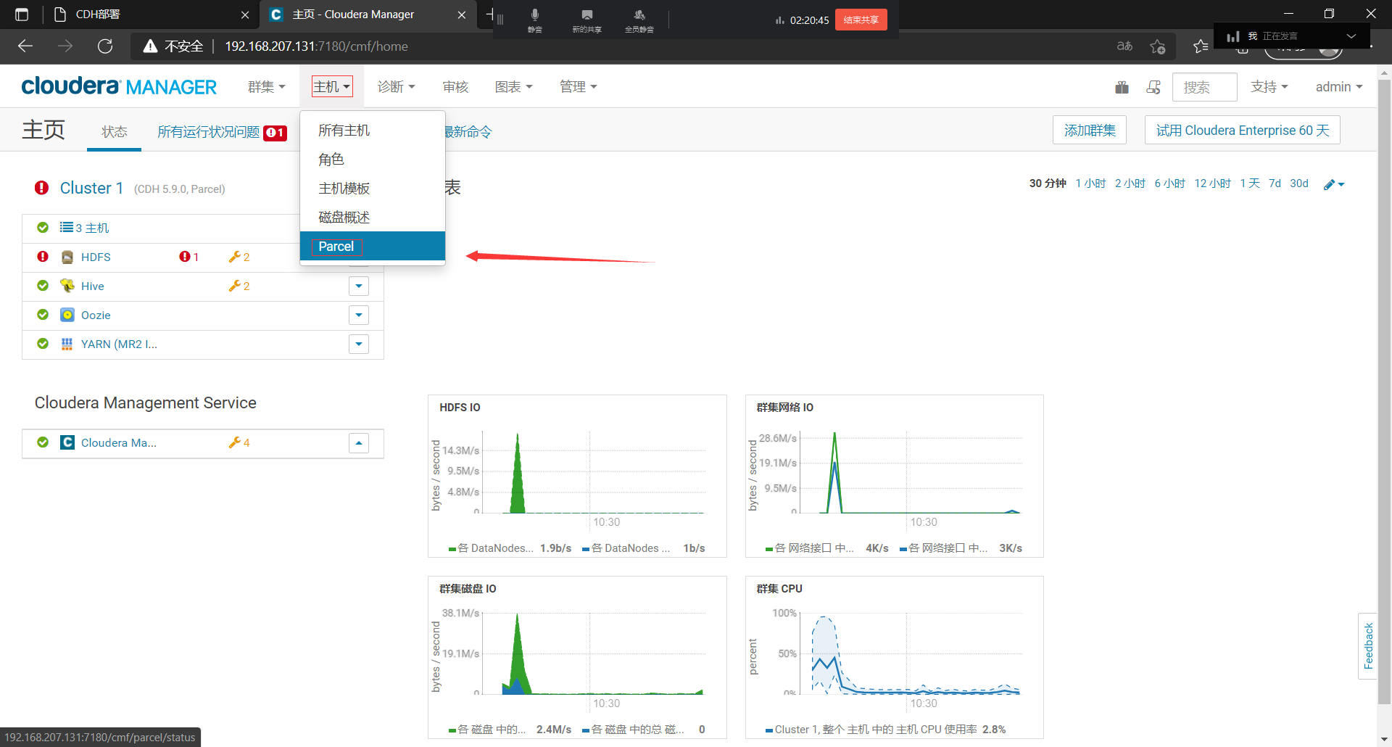Viewport: 1392px width, 747px height.
Task: Click the 添加群集 button
Action: 1090,130
